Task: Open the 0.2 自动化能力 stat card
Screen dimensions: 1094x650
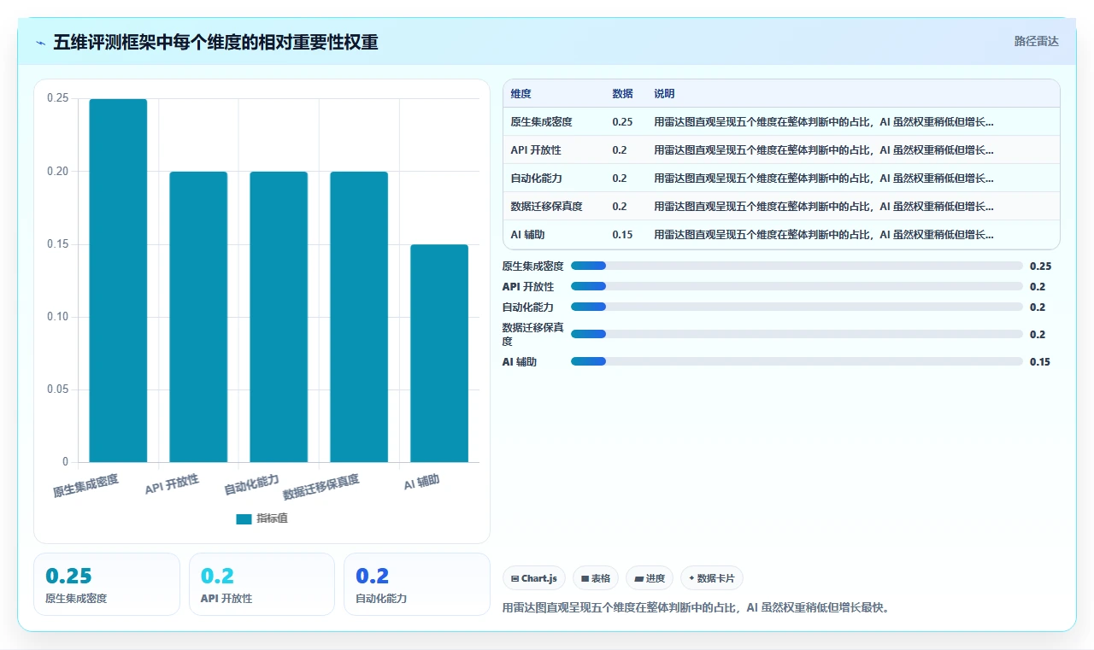Action: pos(416,584)
